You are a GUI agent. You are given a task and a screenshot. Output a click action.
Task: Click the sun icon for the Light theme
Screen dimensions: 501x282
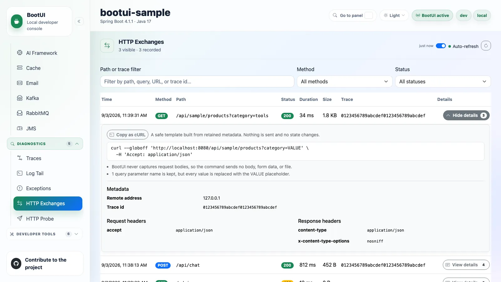[x=386, y=15]
